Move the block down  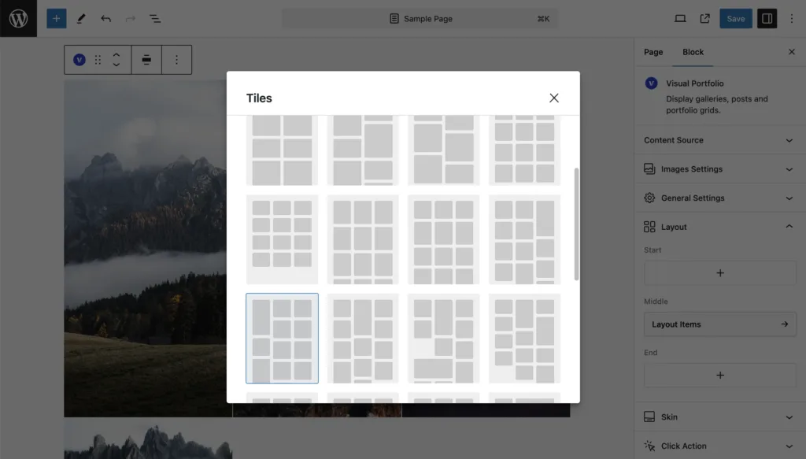[x=116, y=65]
